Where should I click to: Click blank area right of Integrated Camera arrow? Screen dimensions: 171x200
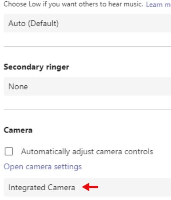click(x=133, y=187)
